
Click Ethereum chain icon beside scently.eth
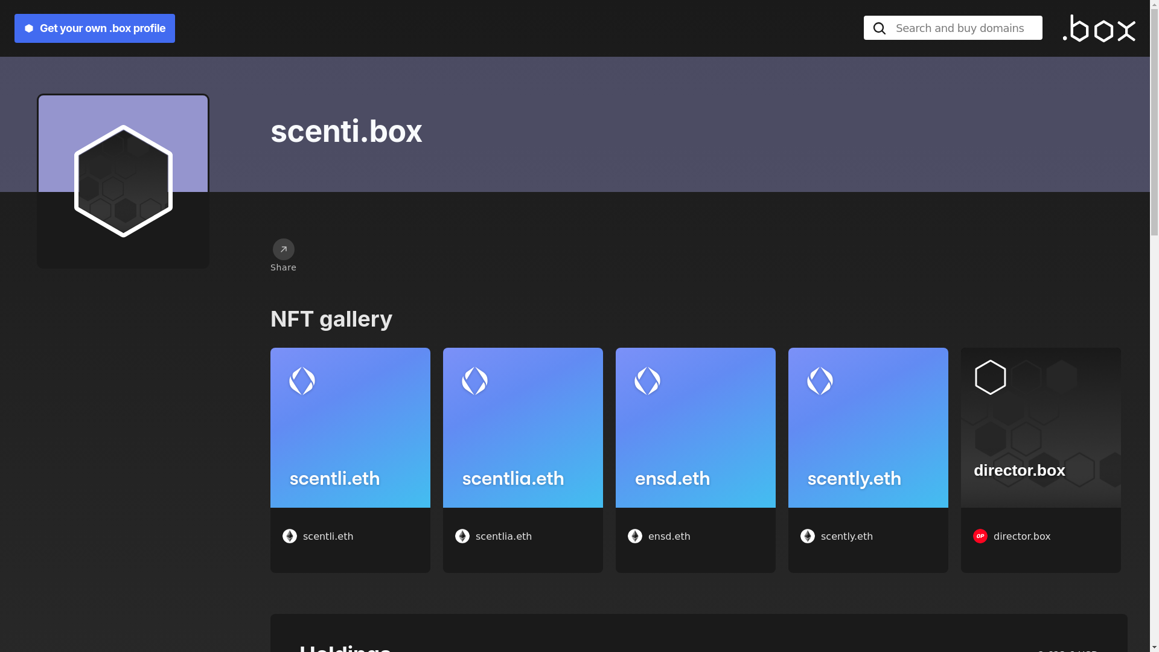coord(808,536)
